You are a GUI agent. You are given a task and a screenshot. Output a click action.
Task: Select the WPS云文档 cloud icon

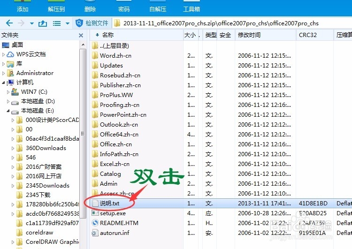[x=10, y=54]
